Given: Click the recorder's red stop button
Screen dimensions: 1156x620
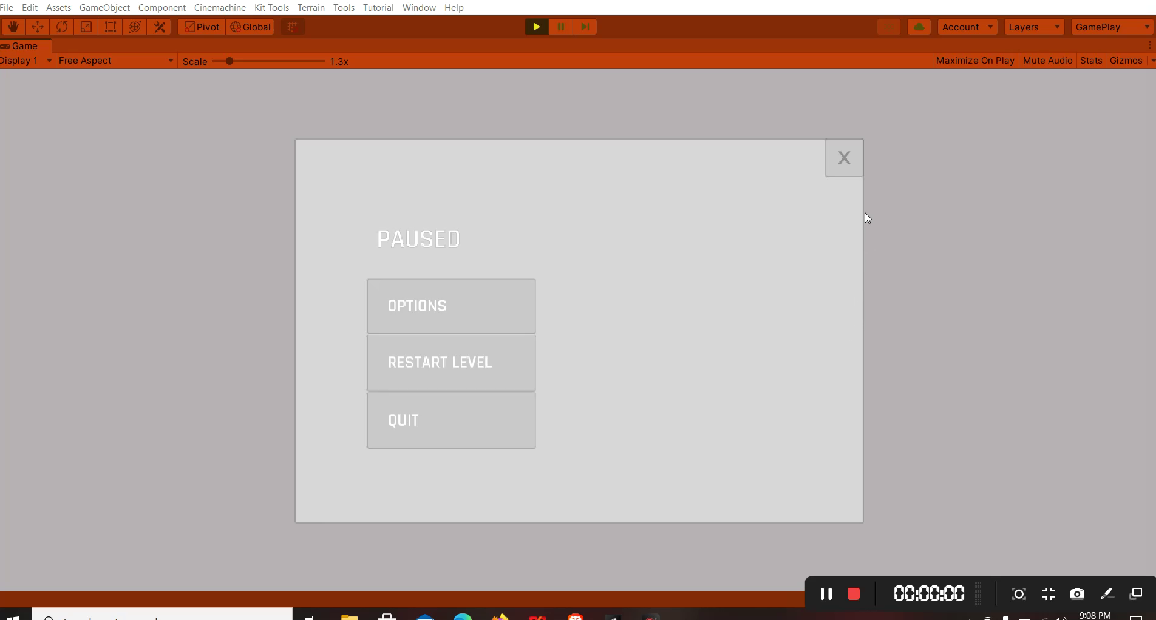Looking at the screenshot, I should pos(853,594).
